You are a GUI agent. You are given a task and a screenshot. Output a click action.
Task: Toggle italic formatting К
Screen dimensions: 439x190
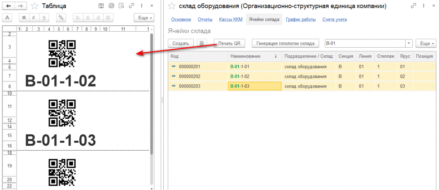[x=34, y=18]
